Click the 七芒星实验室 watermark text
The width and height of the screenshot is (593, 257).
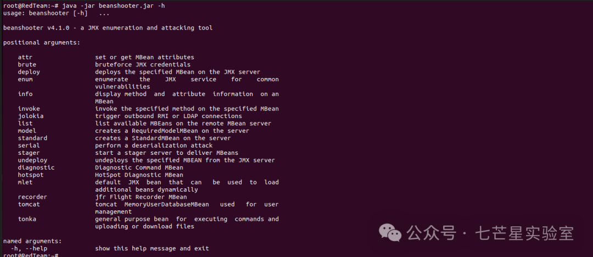(525, 233)
